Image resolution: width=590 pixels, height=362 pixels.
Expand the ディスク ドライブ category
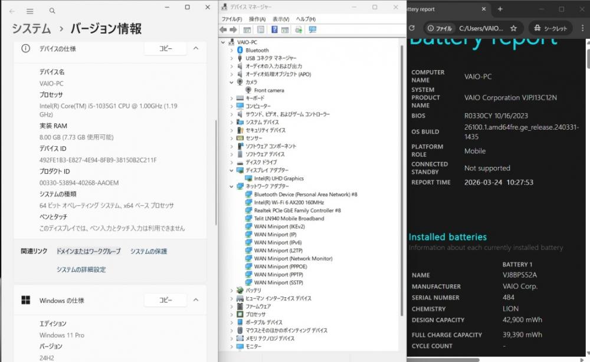tap(232, 162)
